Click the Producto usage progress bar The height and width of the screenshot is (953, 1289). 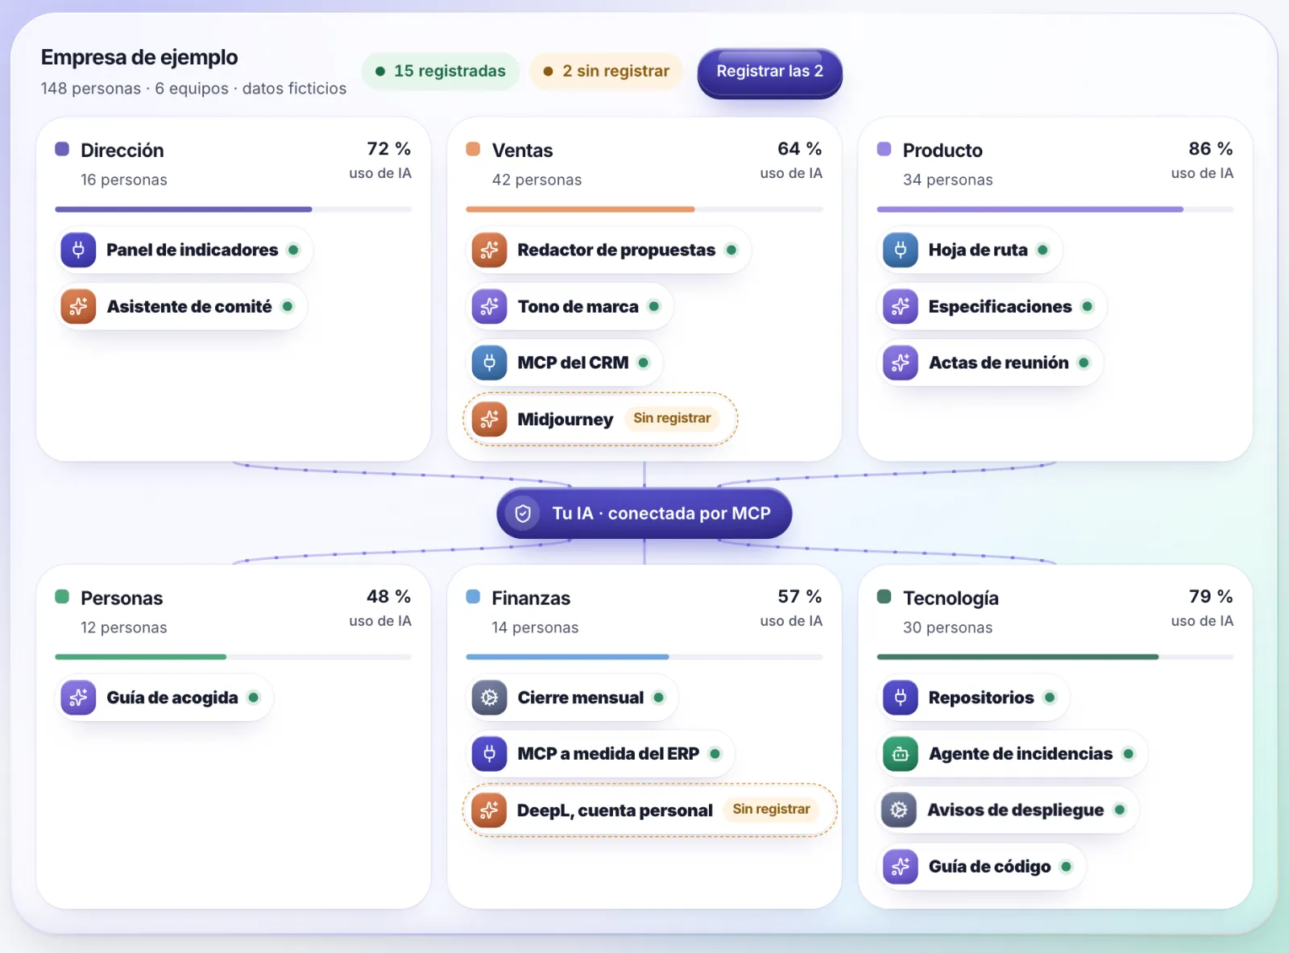[x=1055, y=209]
